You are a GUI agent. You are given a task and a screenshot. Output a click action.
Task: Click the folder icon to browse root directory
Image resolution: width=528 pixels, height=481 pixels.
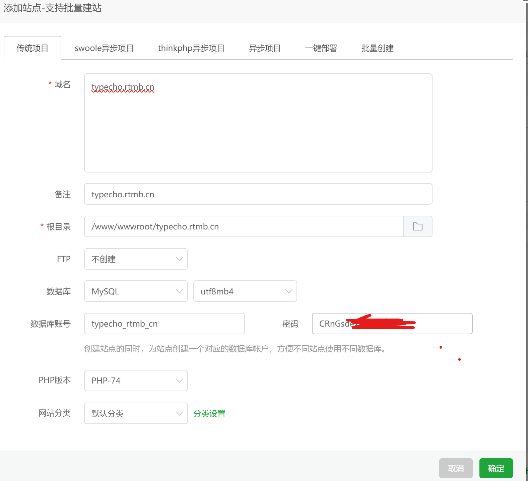[x=417, y=227]
